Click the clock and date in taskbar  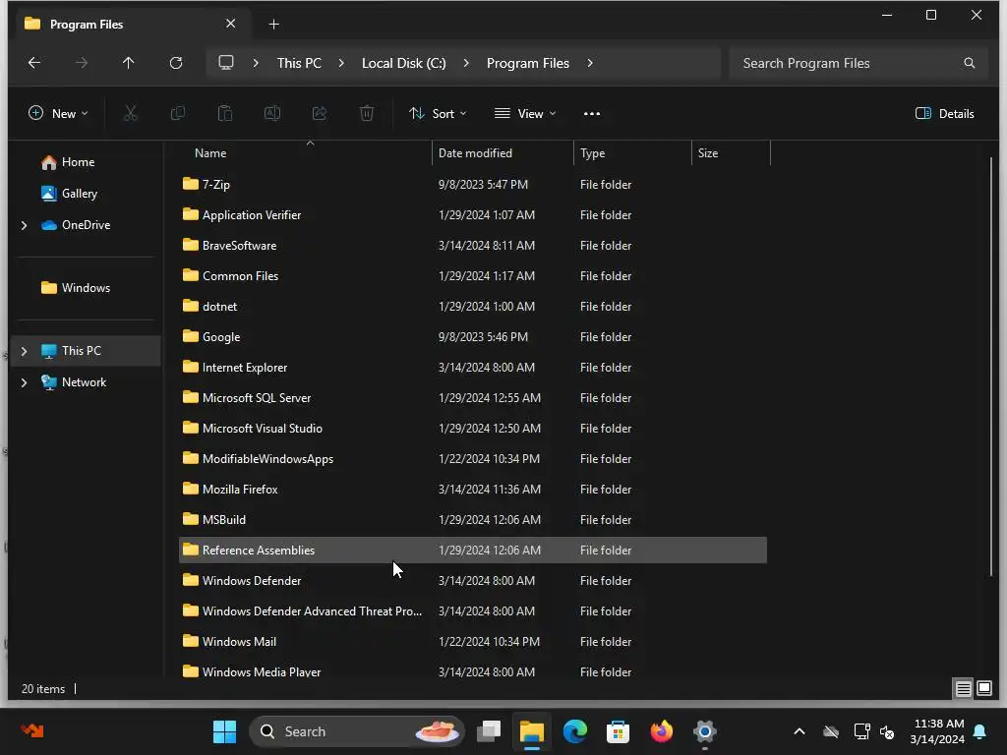937,731
